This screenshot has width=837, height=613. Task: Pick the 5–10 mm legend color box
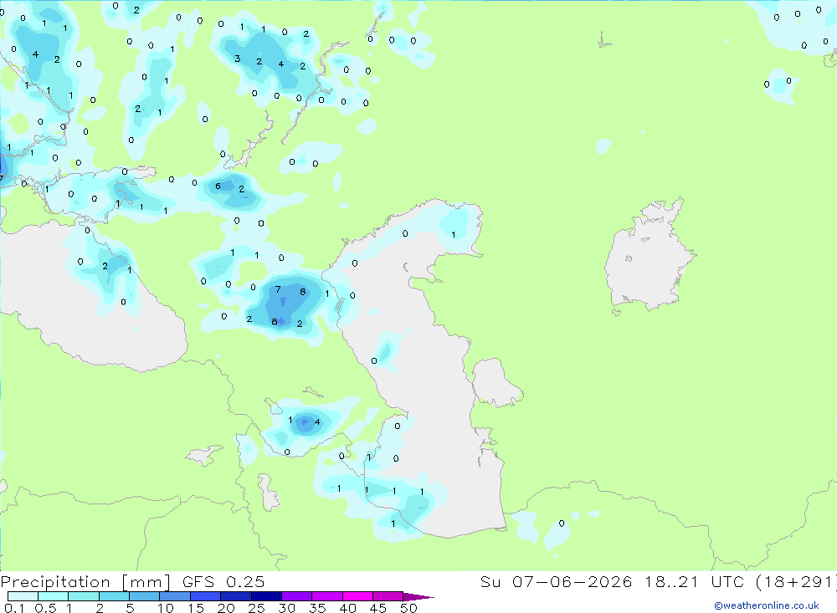point(145,596)
